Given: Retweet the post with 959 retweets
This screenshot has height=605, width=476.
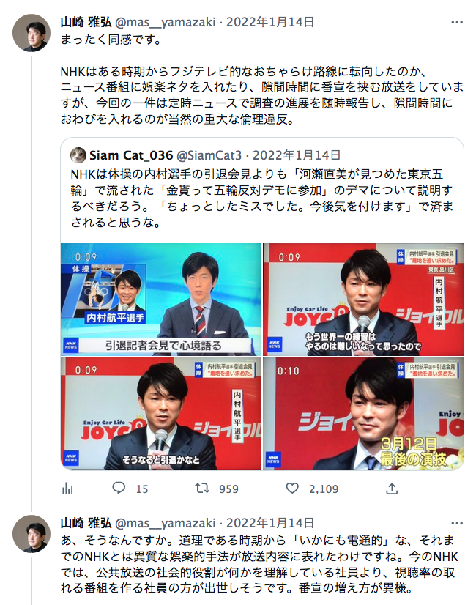Looking at the screenshot, I should pos(202,488).
